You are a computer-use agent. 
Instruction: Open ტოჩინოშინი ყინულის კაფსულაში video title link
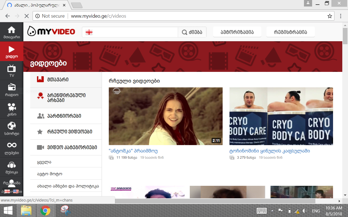click(270, 151)
